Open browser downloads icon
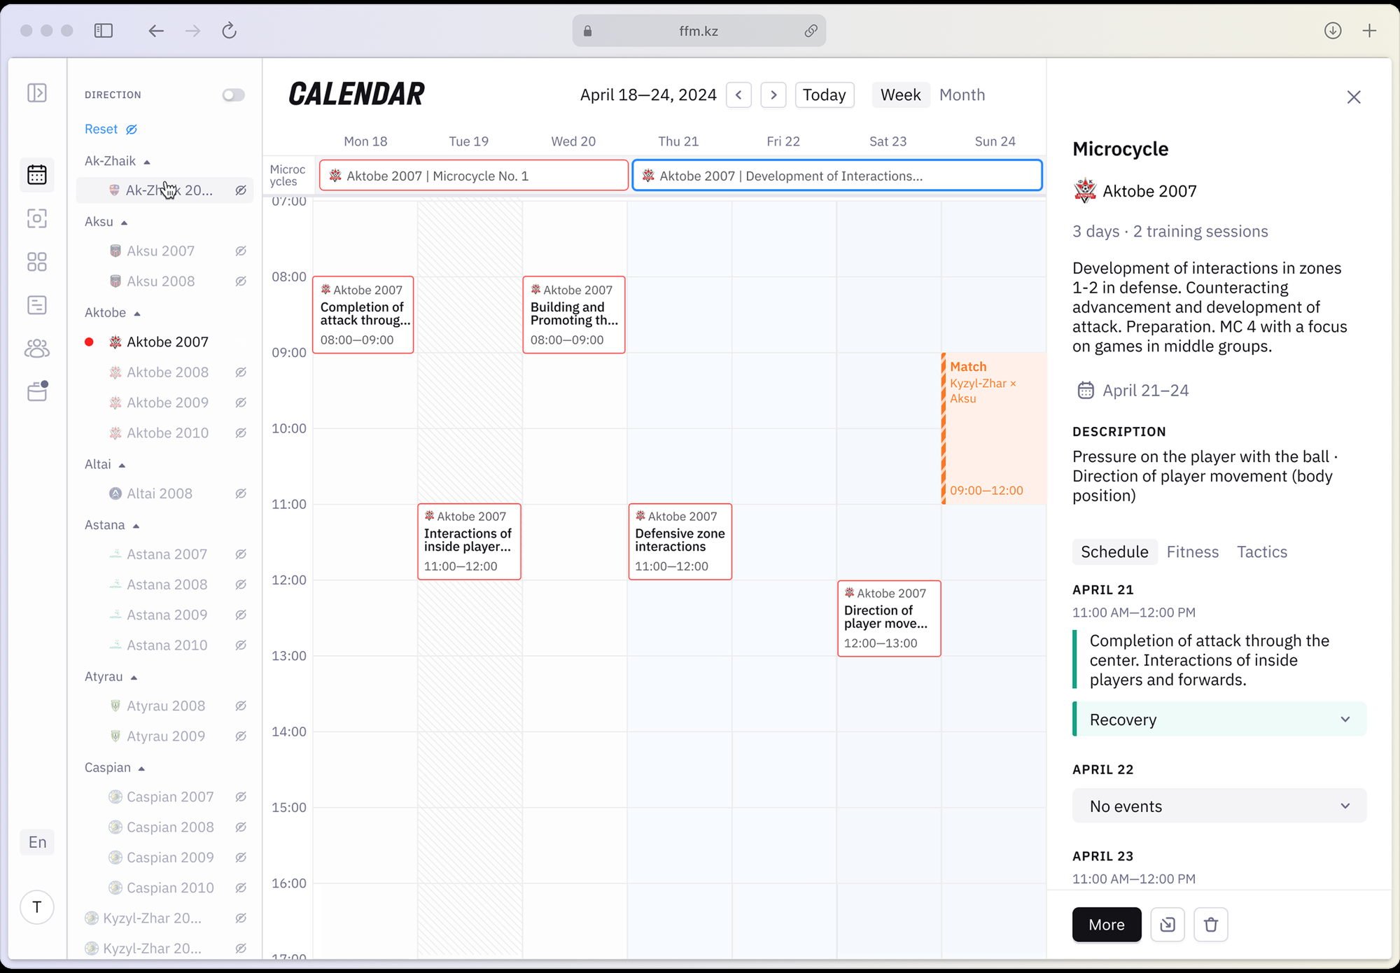The image size is (1400, 973). (1333, 31)
